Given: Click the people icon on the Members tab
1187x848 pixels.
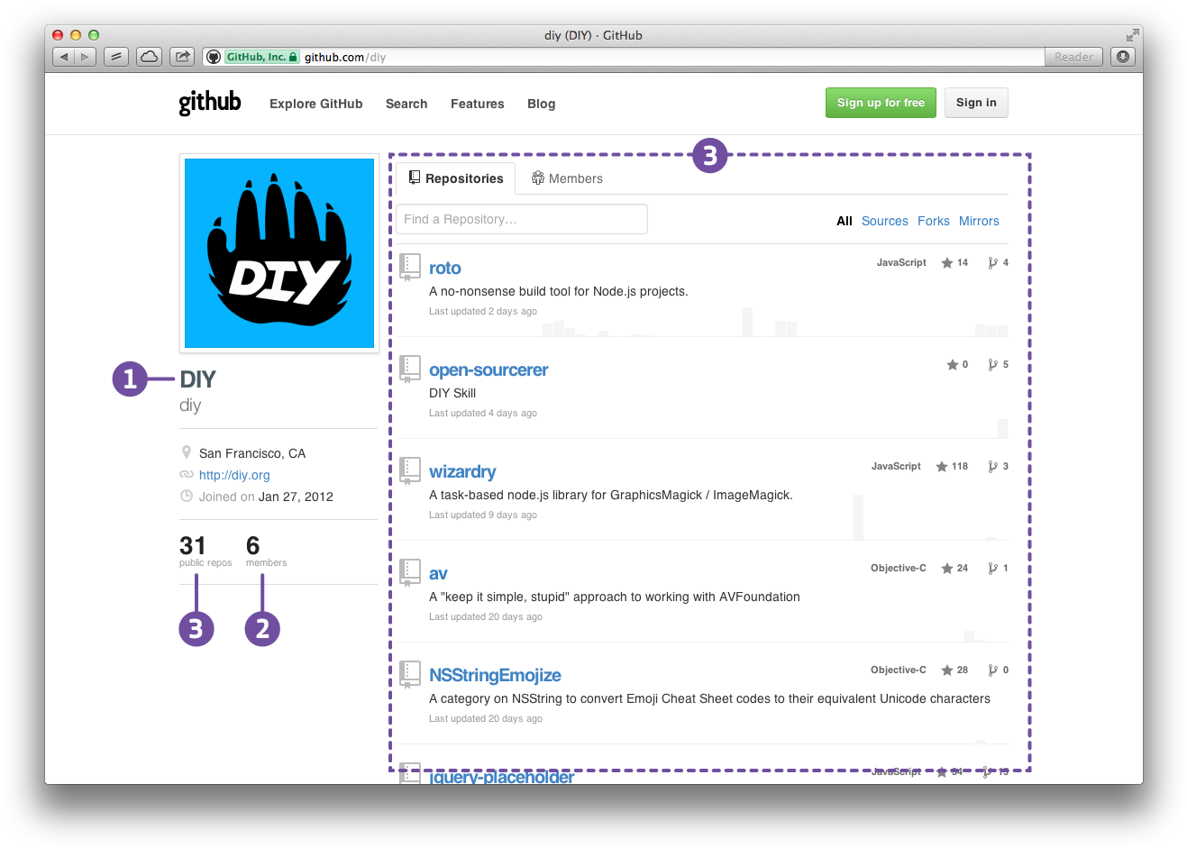Looking at the screenshot, I should point(538,178).
